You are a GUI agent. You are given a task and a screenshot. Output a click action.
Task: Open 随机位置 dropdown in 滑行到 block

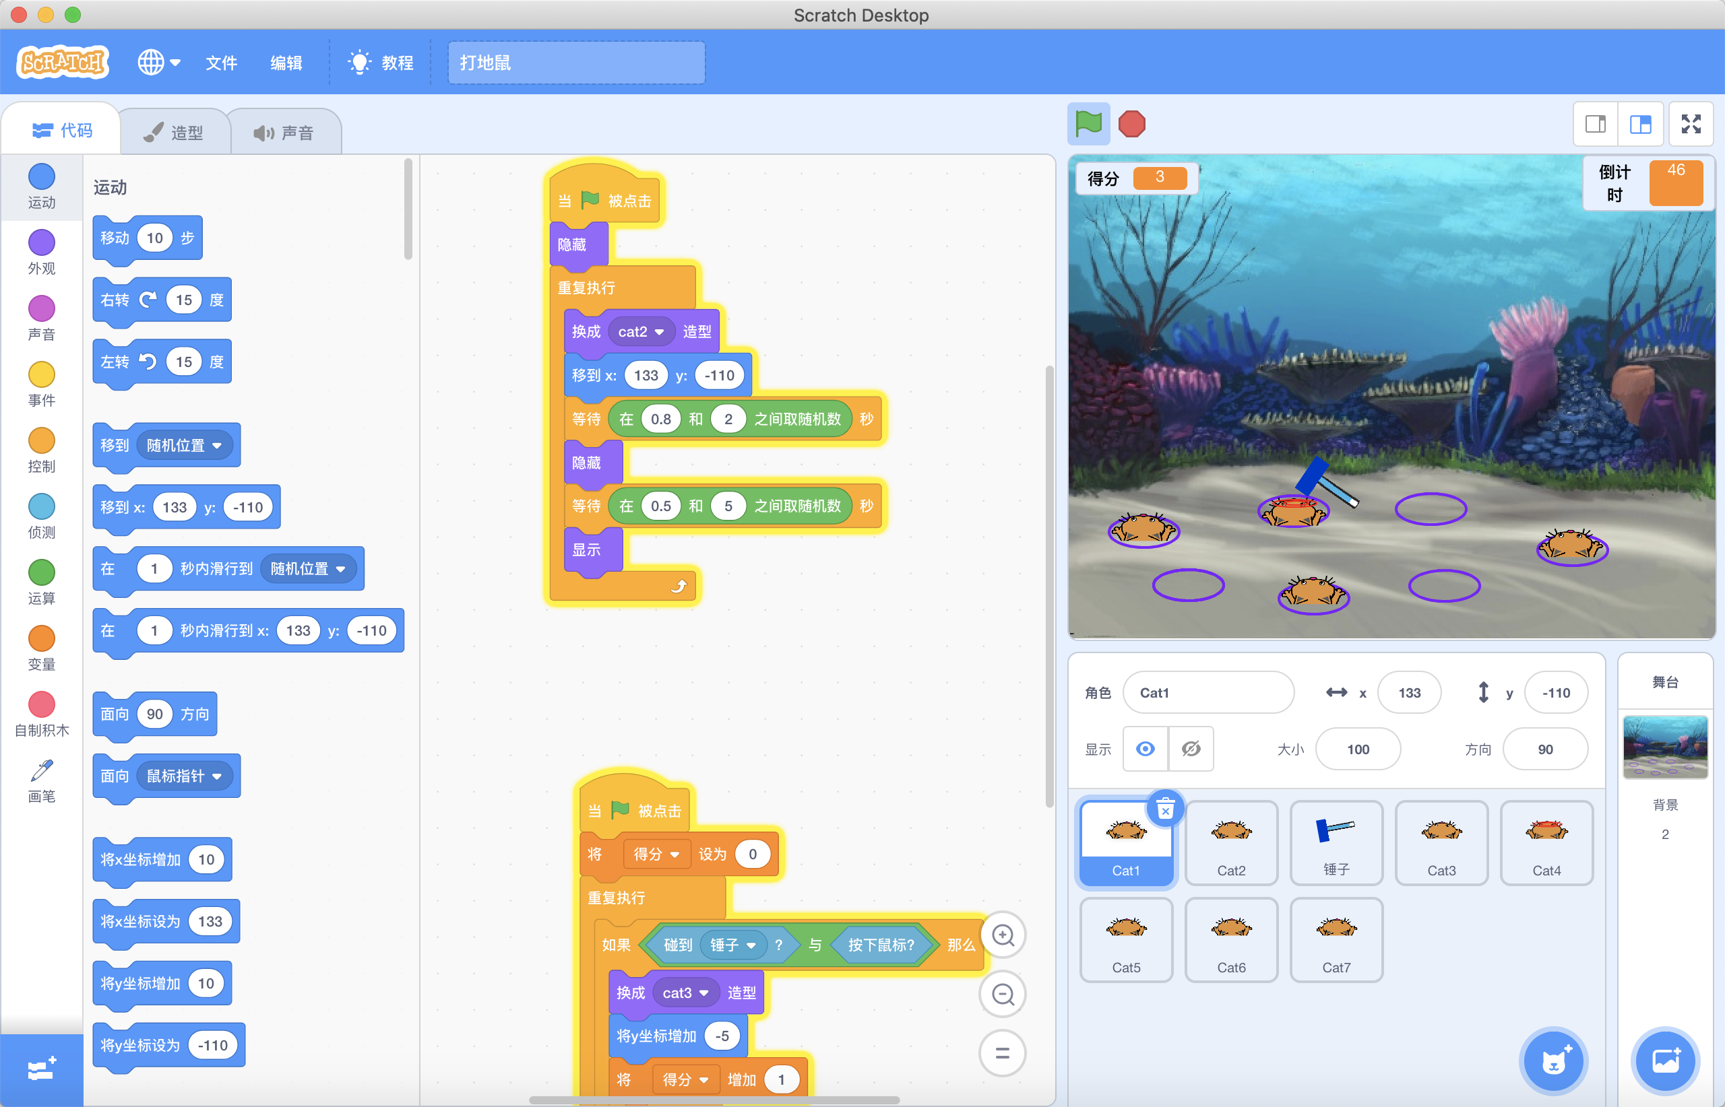(x=308, y=568)
